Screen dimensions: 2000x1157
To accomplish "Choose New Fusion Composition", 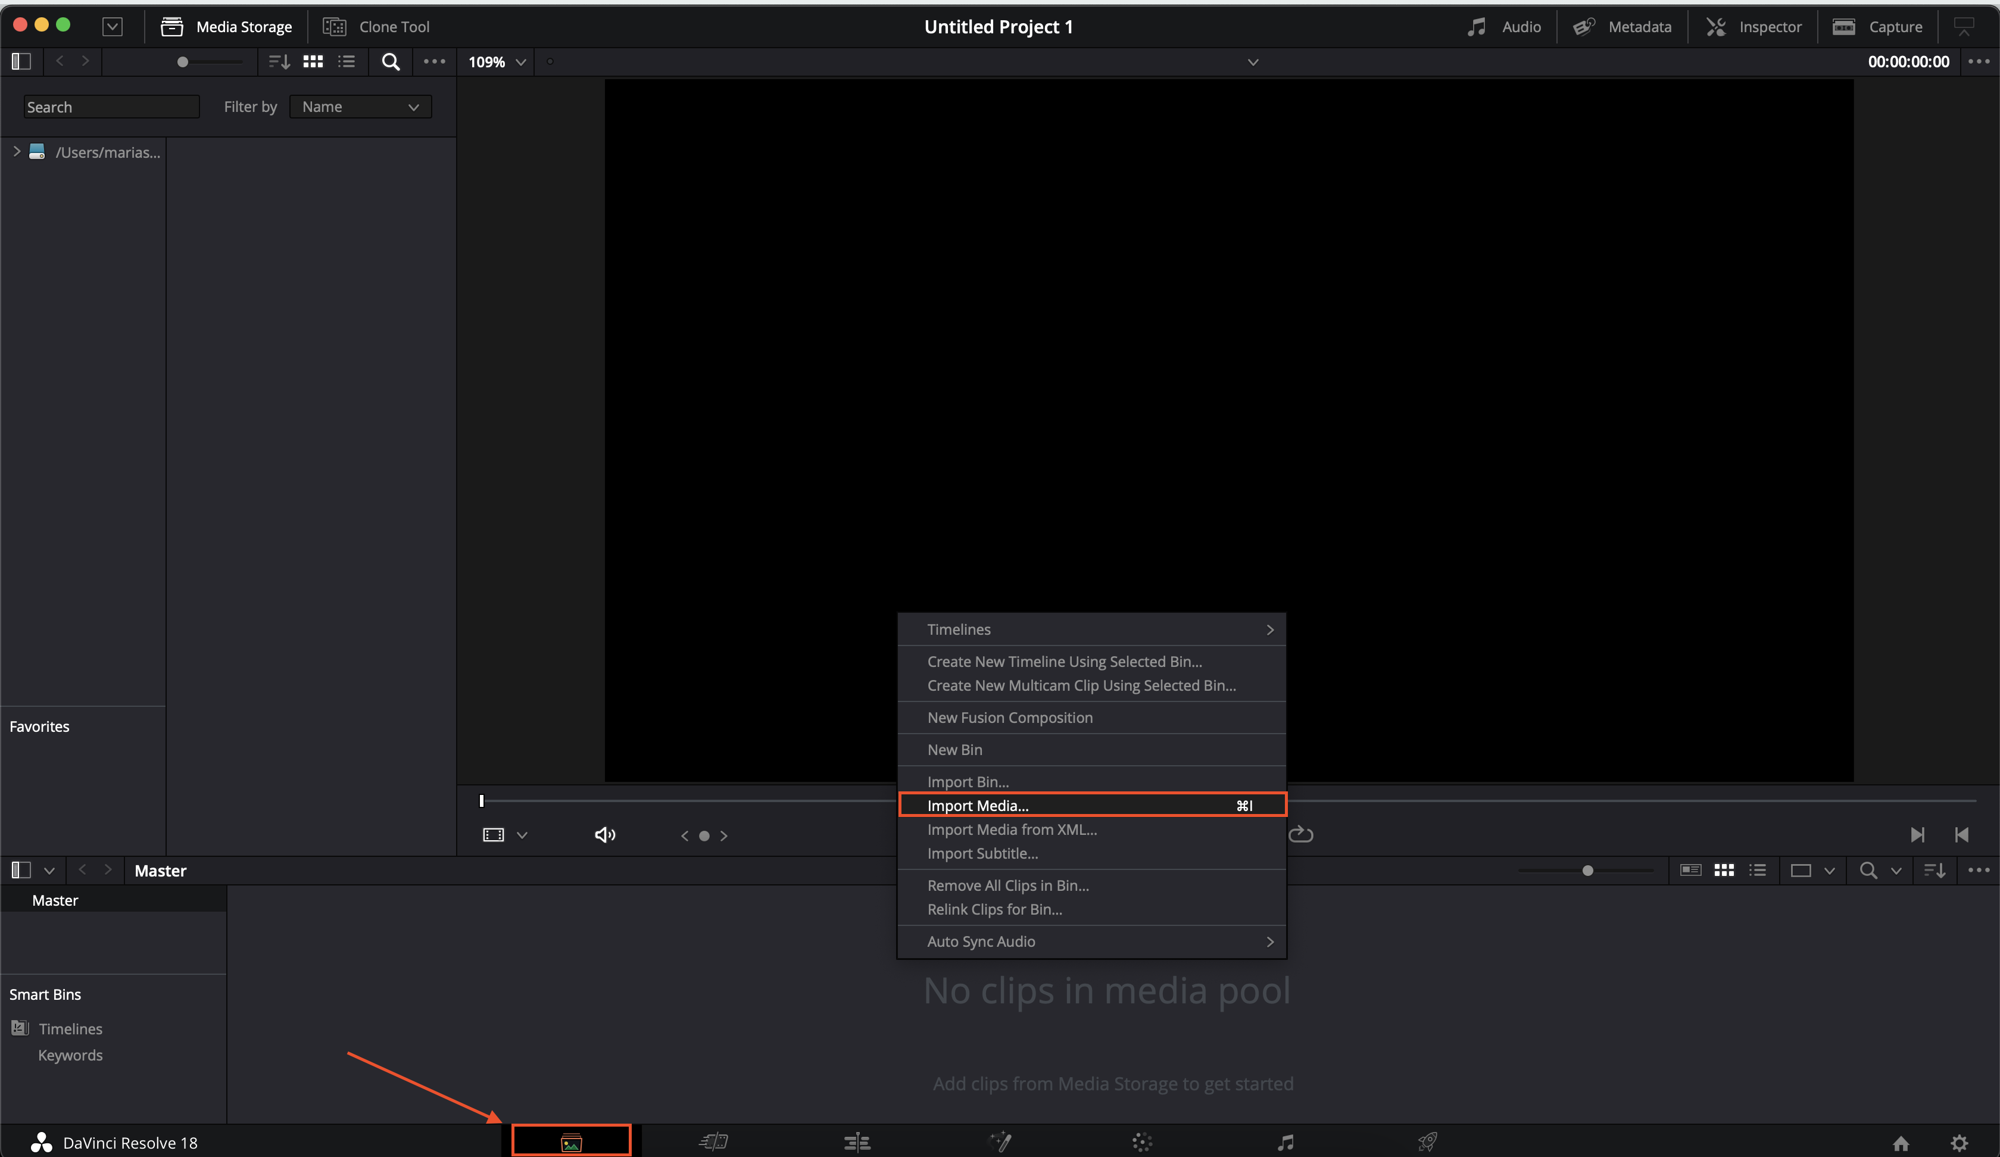I will point(1091,718).
